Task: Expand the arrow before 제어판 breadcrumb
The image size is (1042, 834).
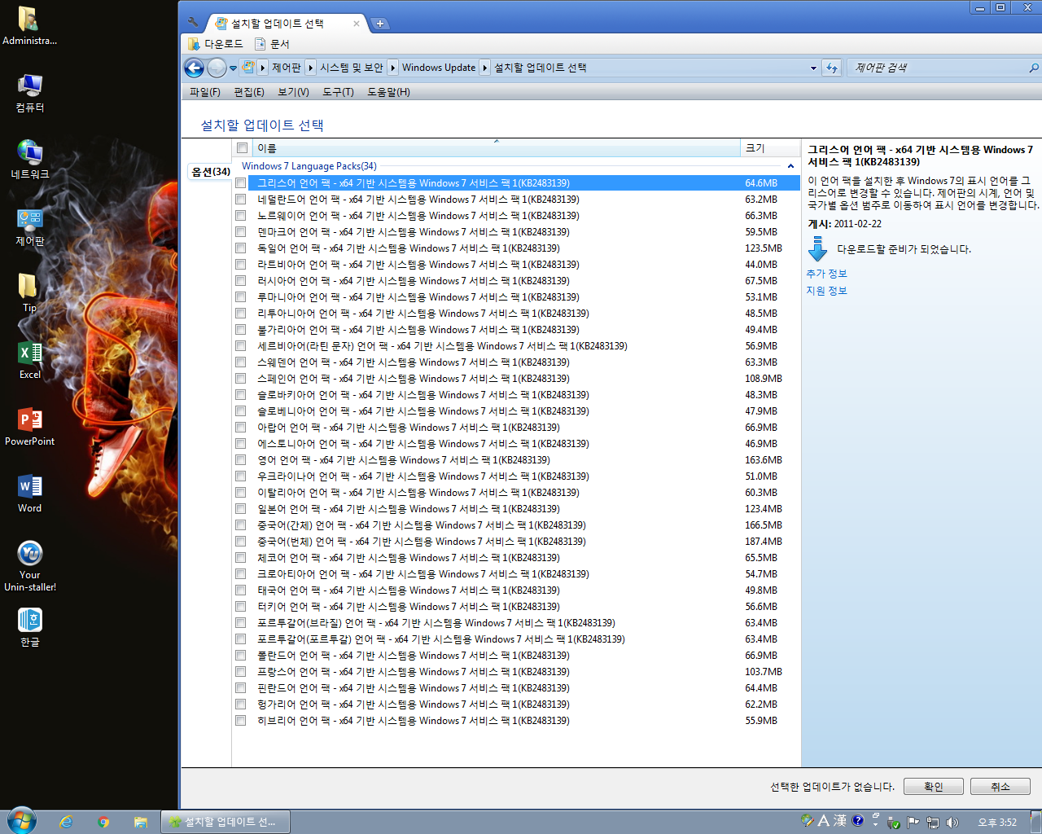Action: pyautogui.click(x=263, y=68)
